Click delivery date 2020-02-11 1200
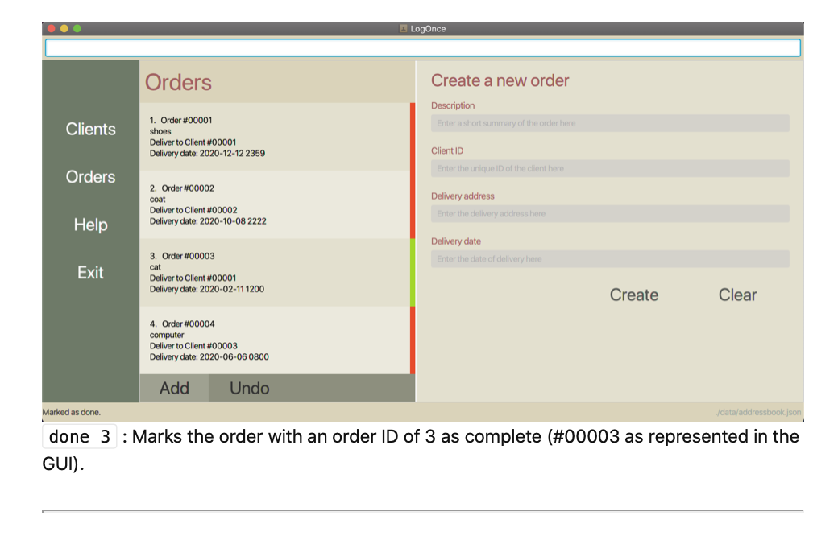The image size is (838, 544). point(207,289)
